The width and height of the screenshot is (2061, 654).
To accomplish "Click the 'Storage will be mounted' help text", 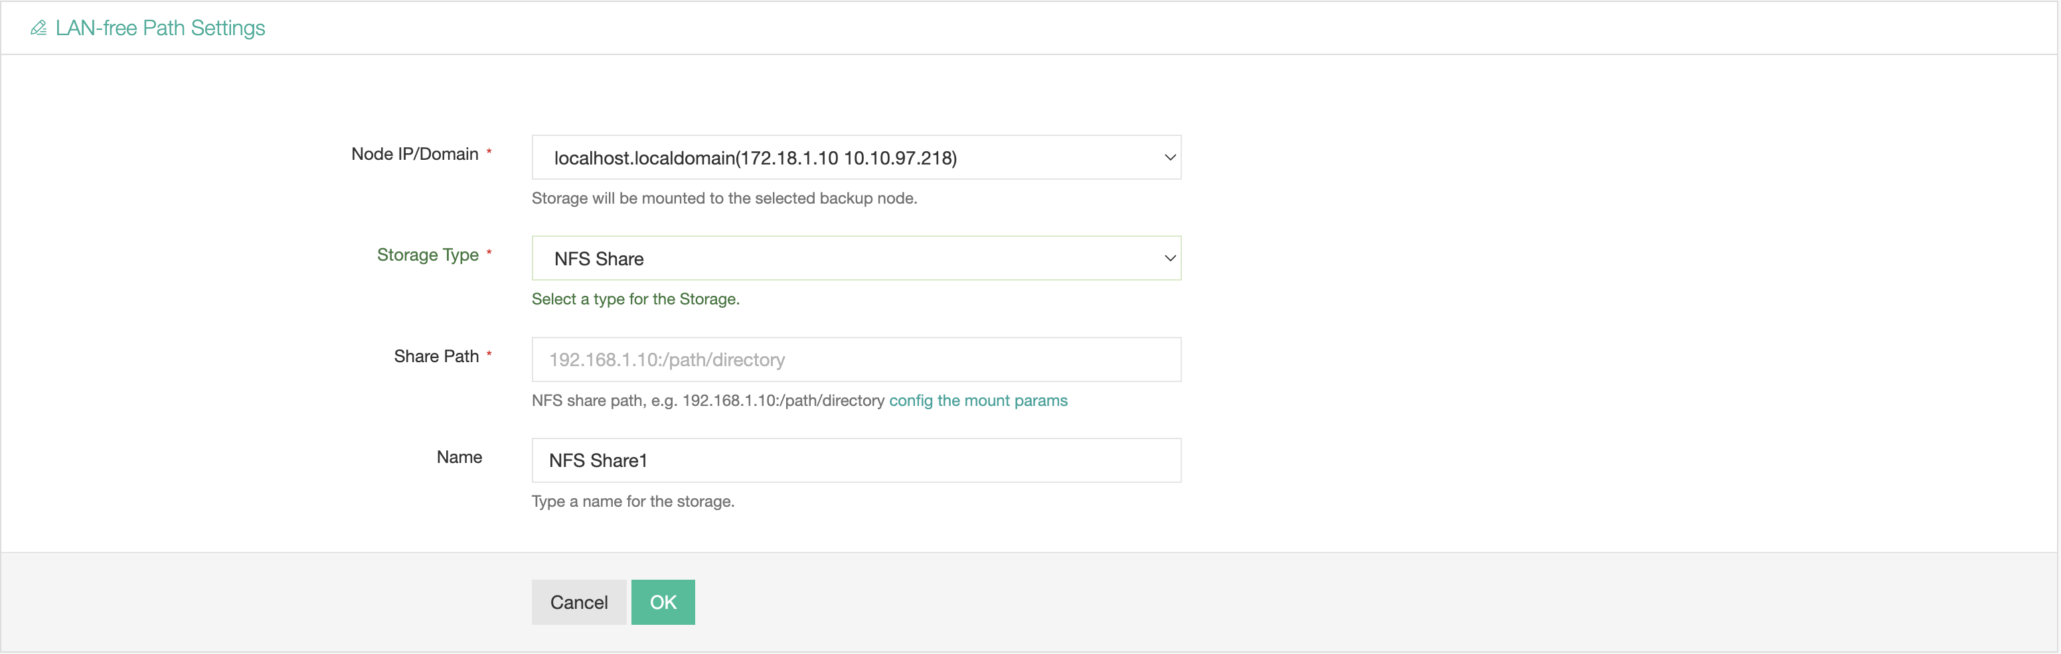I will (x=723, y=198).
